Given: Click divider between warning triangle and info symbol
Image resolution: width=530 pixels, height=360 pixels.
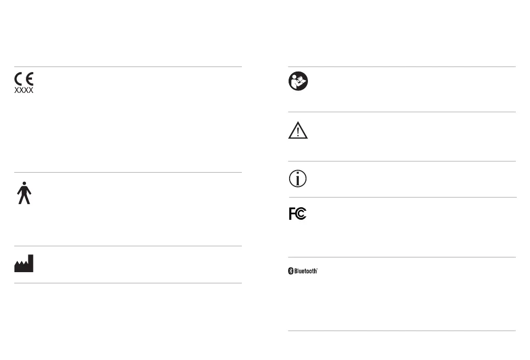Looking at the screenshot, I should pyautogui.click(x=402, y=161).
